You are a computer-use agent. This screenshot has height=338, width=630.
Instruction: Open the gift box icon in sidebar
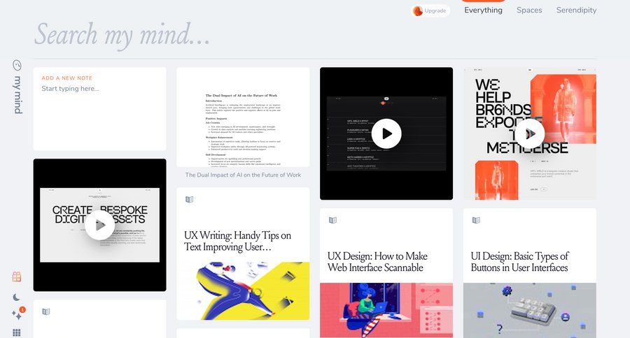[x=17, y=277]
